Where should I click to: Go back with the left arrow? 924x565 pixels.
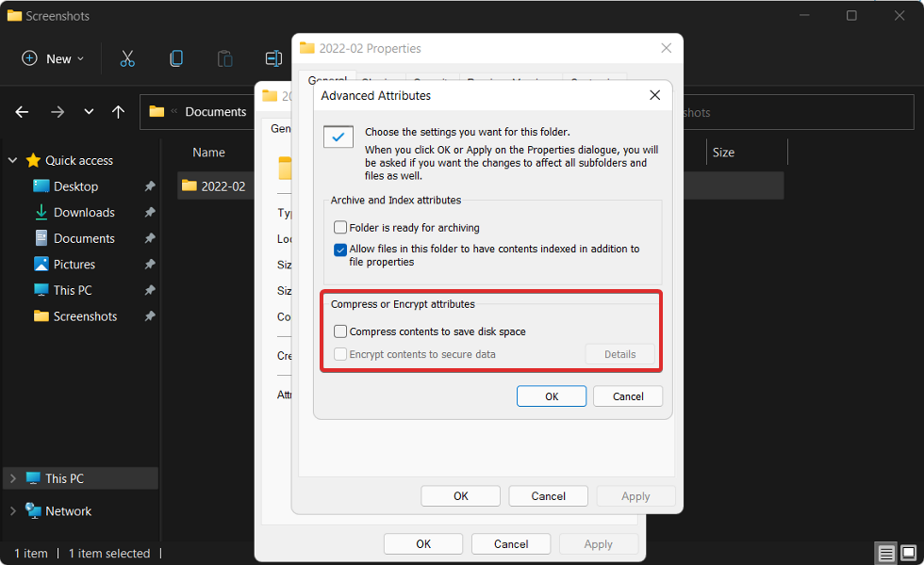22,112
